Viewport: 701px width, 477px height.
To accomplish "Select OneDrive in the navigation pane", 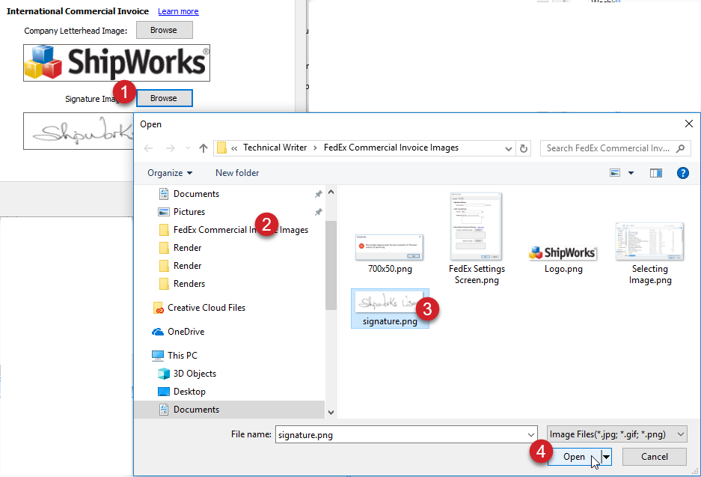I will pos(186,332).
